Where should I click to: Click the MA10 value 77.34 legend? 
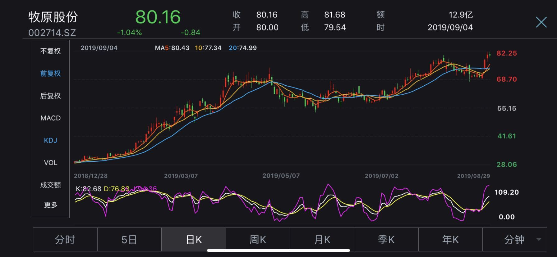pos(208,48)
